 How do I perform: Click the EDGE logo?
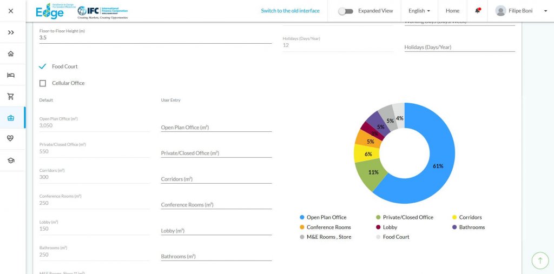[x=50, y=11]
